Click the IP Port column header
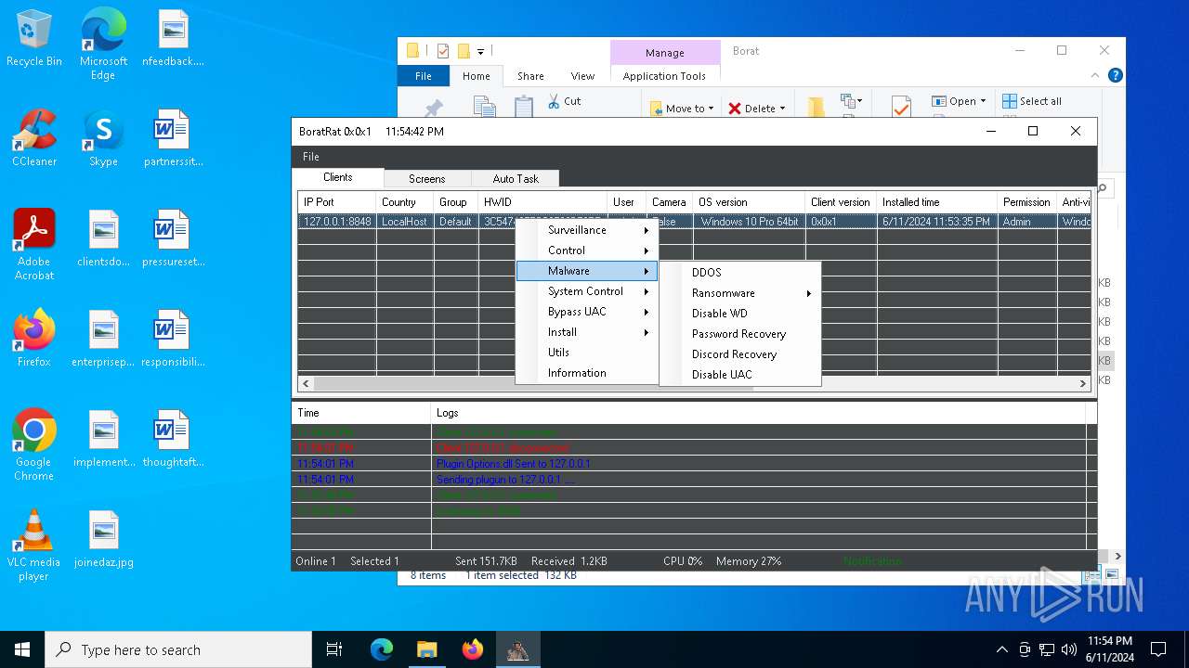This screenshot has height=668, width=1189. pyautogui.click(x=337, y=202)
